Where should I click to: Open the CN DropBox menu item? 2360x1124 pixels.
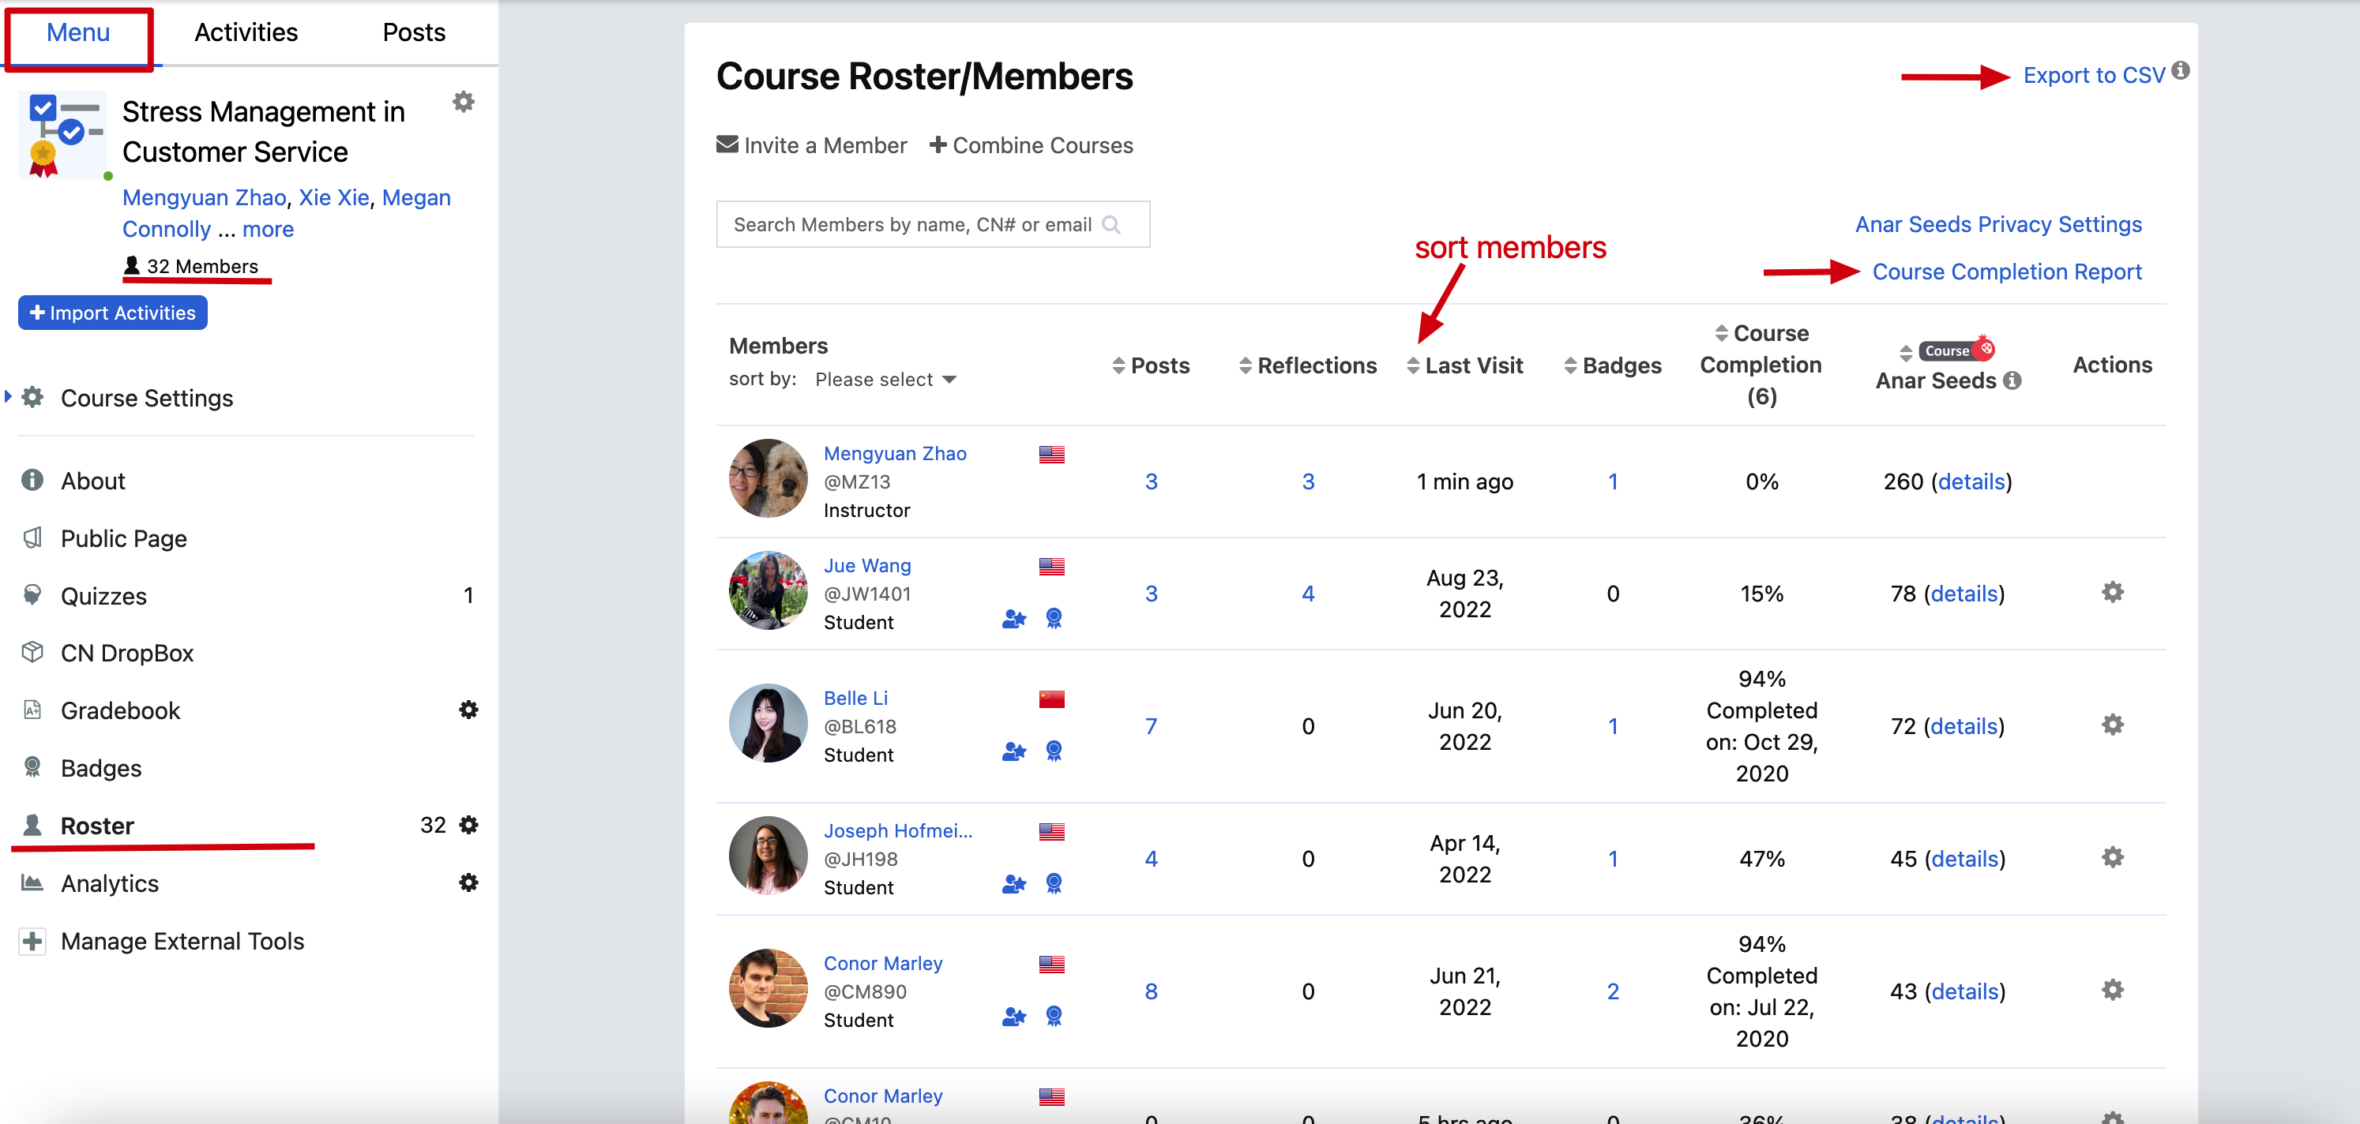(126, 653)
